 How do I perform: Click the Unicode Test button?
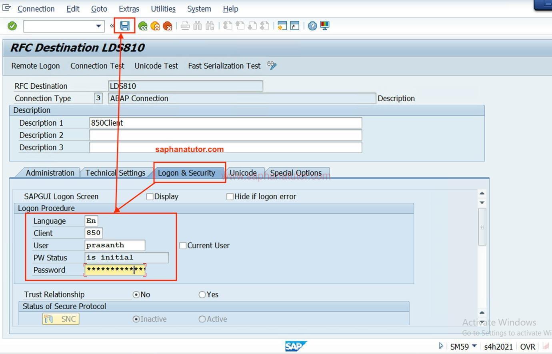[156, 66]
